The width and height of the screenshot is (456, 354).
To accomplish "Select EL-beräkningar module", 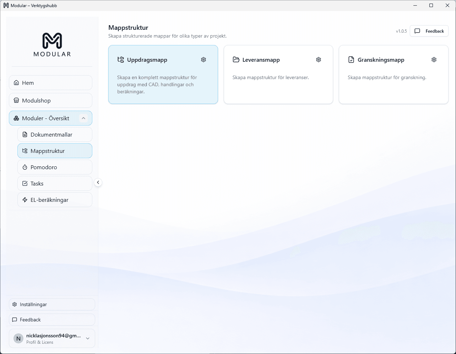I will point(55,200).
